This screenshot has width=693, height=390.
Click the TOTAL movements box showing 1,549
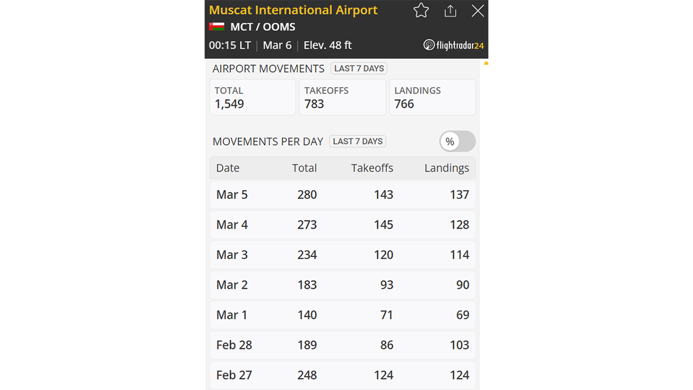252,97
